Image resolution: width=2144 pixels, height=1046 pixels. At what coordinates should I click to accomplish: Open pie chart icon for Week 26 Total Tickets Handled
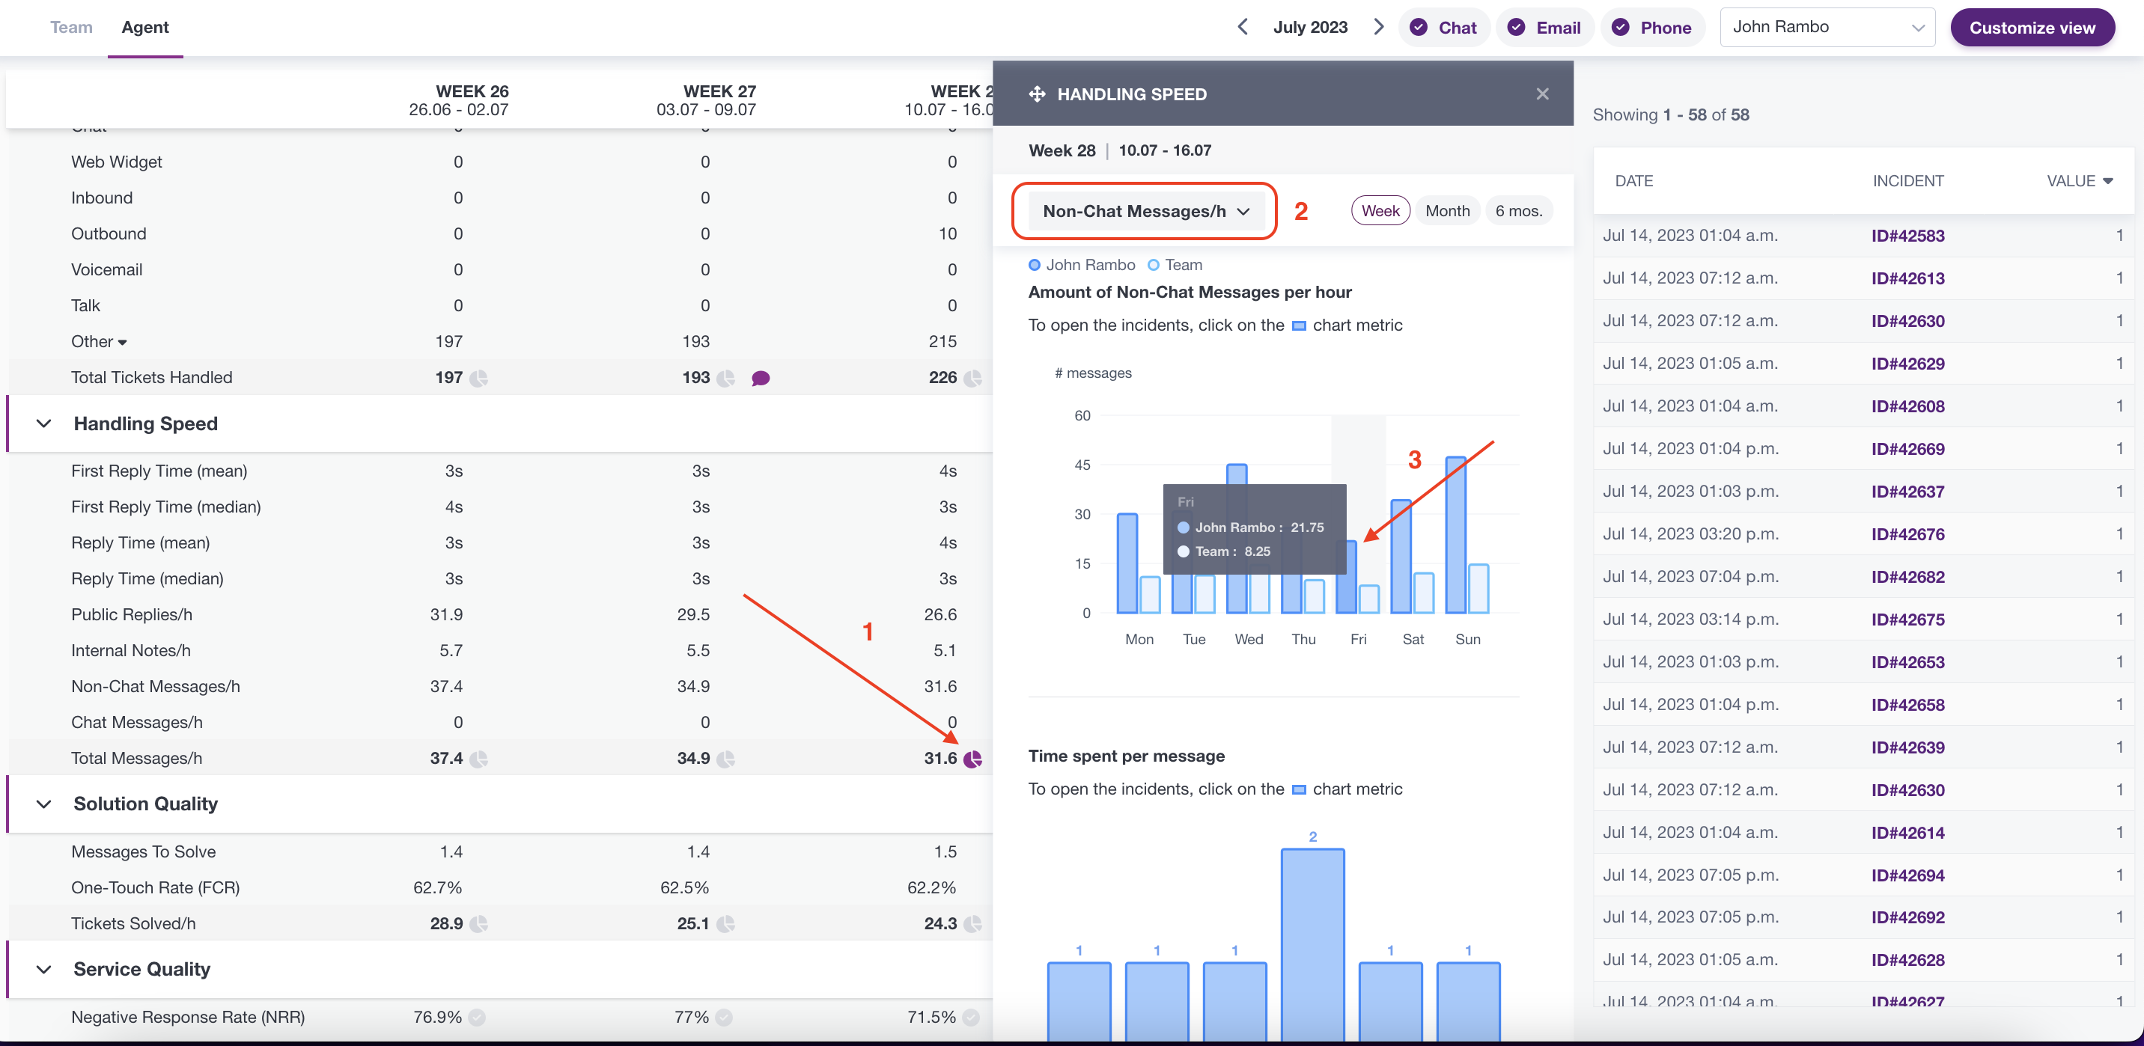[x=478, y=379]
